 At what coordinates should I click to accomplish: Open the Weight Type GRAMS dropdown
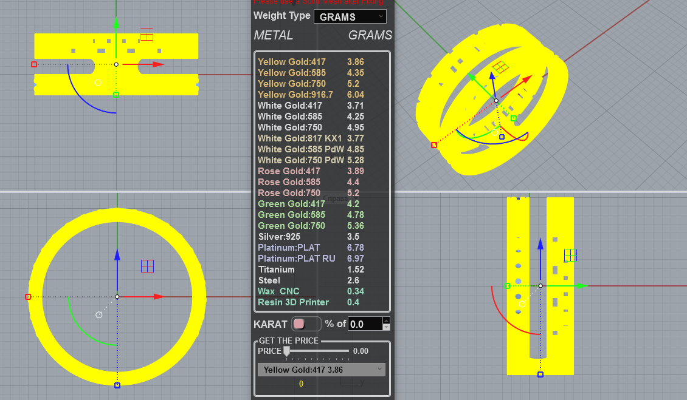350,16
